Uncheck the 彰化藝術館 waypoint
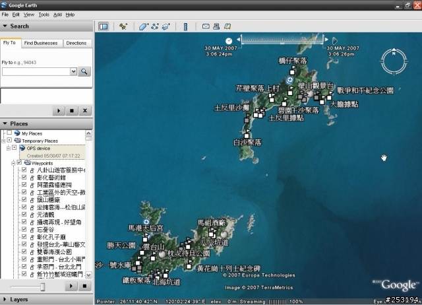This screenshot has height=305, width=422. [x=24, y=178]
